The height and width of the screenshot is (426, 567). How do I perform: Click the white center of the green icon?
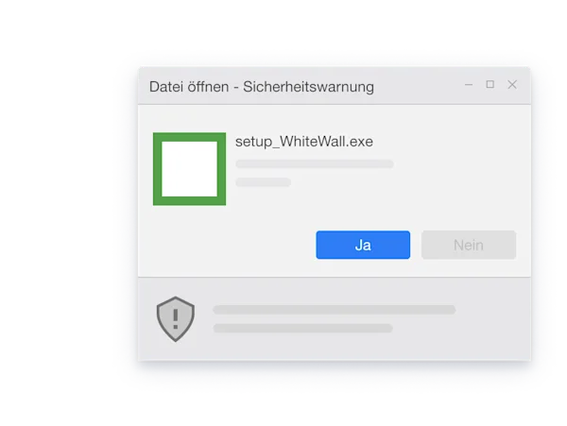coord(190,169)
